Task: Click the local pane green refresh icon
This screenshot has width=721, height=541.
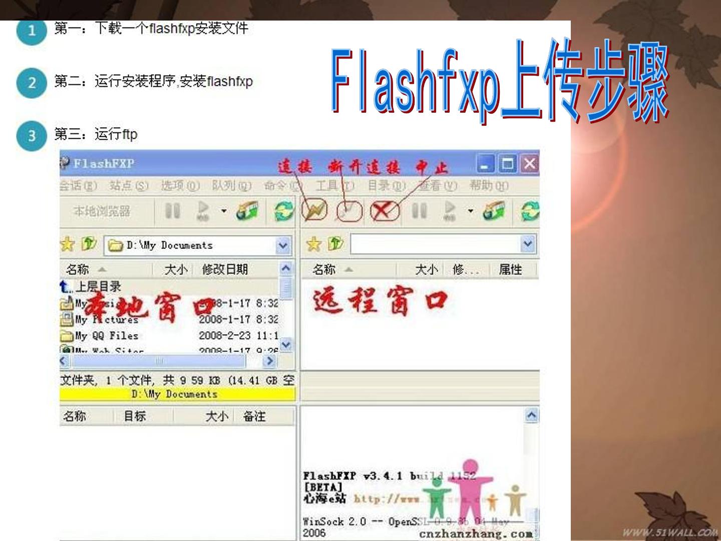Action: pos(284,211)
